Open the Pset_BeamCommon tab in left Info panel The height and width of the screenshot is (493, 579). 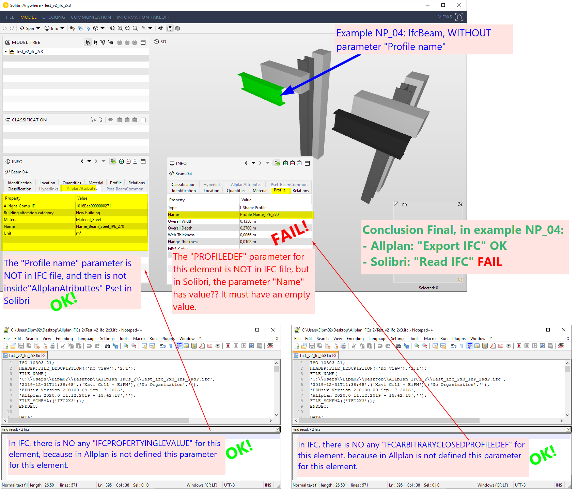click(x=125, y=189)
